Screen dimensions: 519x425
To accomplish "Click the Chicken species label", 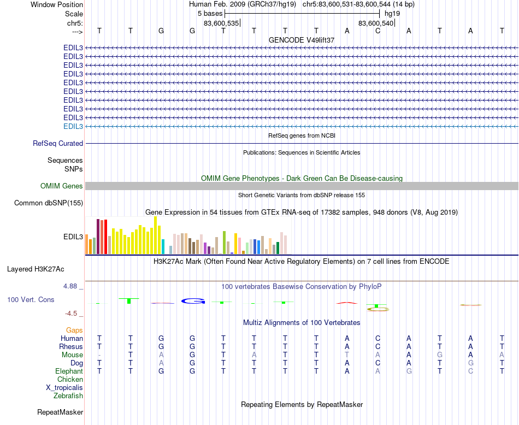I will coord(70,379).
